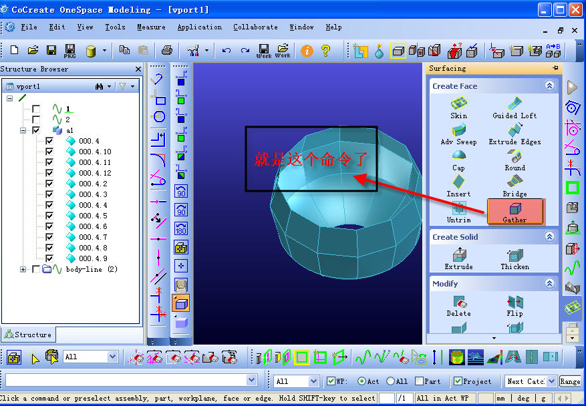
Task: Open the Measure menu
Action: point(151,27)
